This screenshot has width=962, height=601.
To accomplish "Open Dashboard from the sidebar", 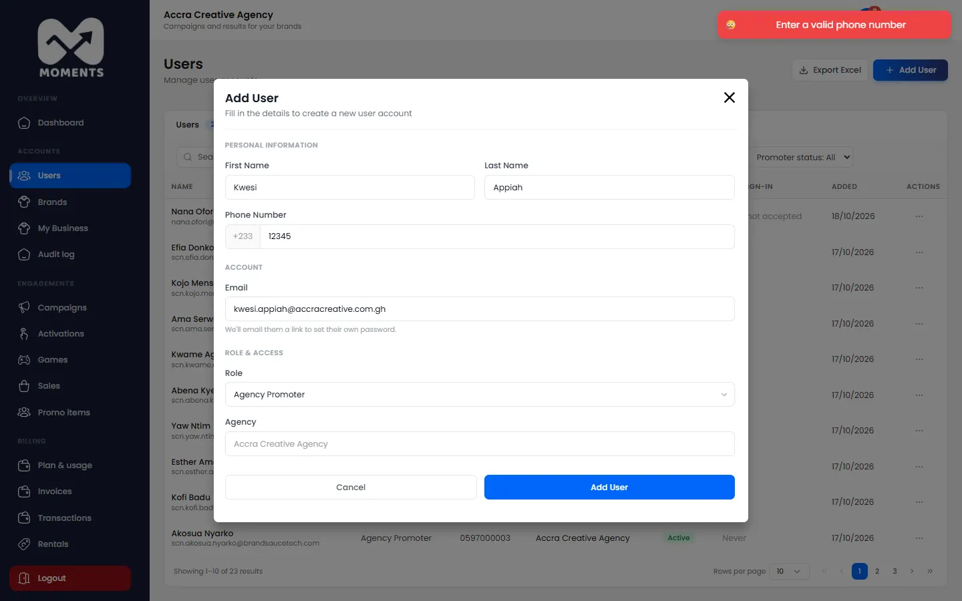I will tap(70, 123).
